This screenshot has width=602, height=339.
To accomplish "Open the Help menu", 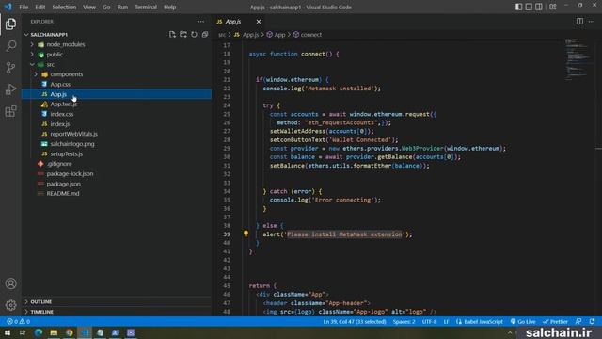I will [169, 7].
